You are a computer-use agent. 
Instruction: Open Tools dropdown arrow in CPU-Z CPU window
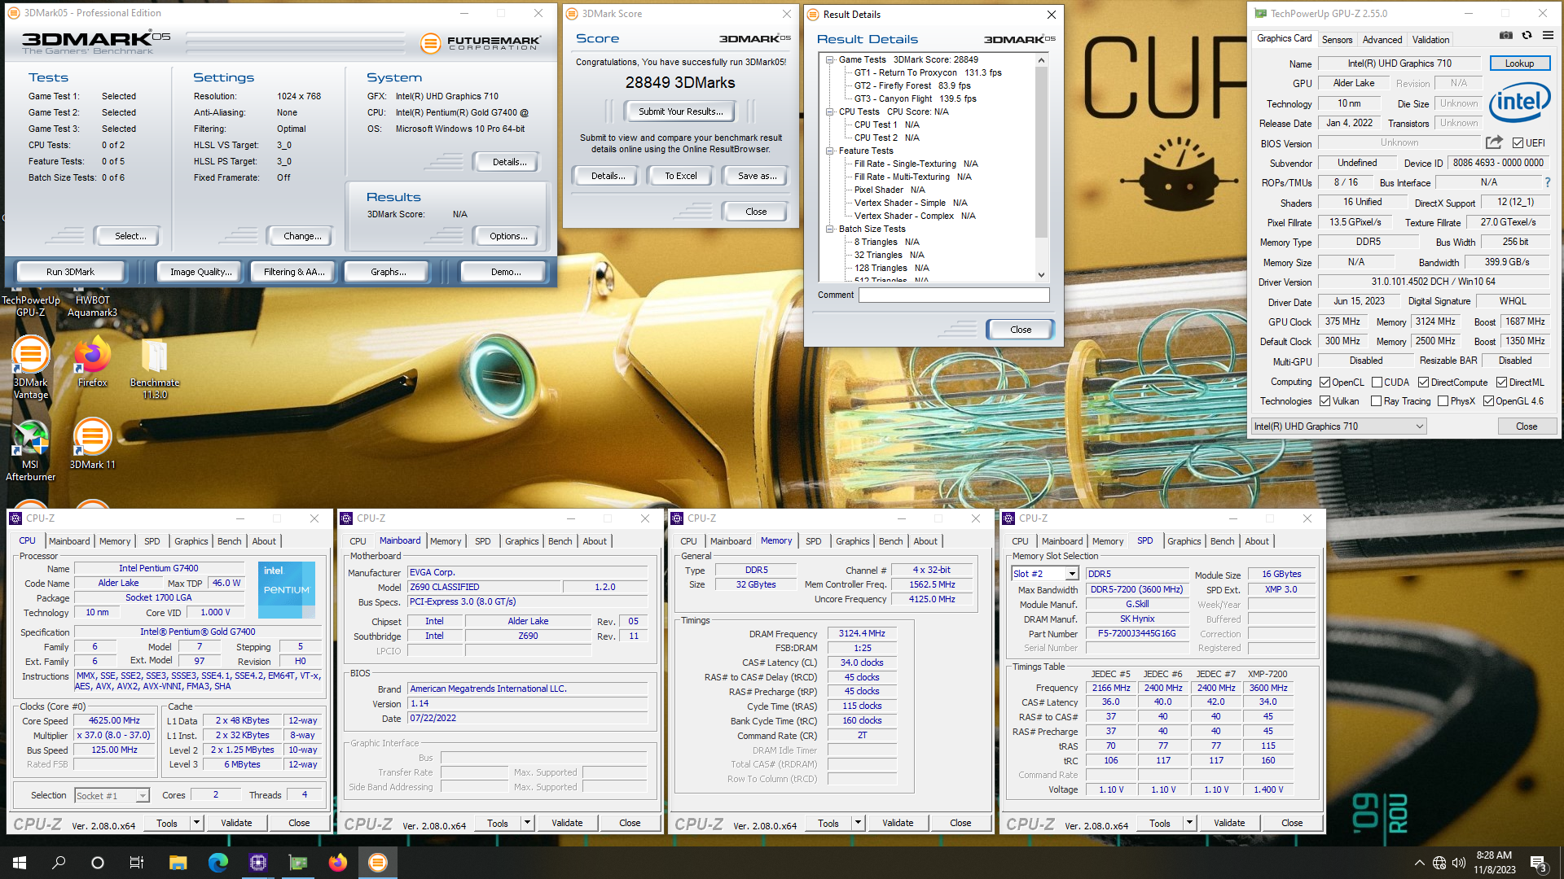196,823
